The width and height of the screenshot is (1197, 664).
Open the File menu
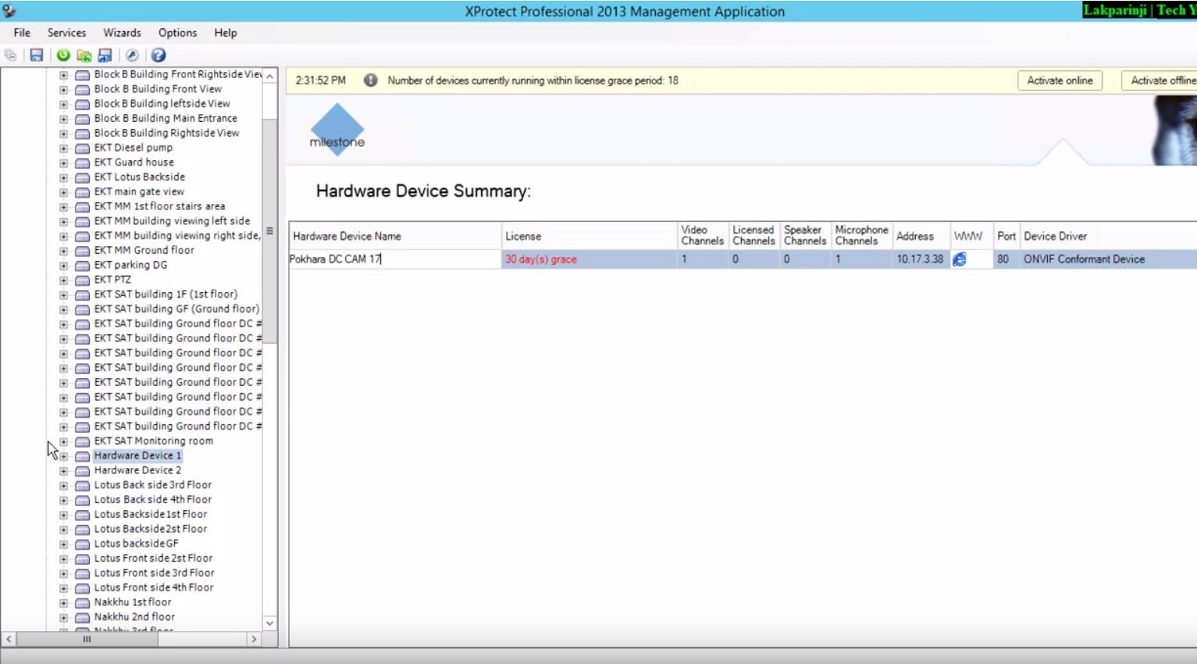pyautogui.click(x=22, y=33)
